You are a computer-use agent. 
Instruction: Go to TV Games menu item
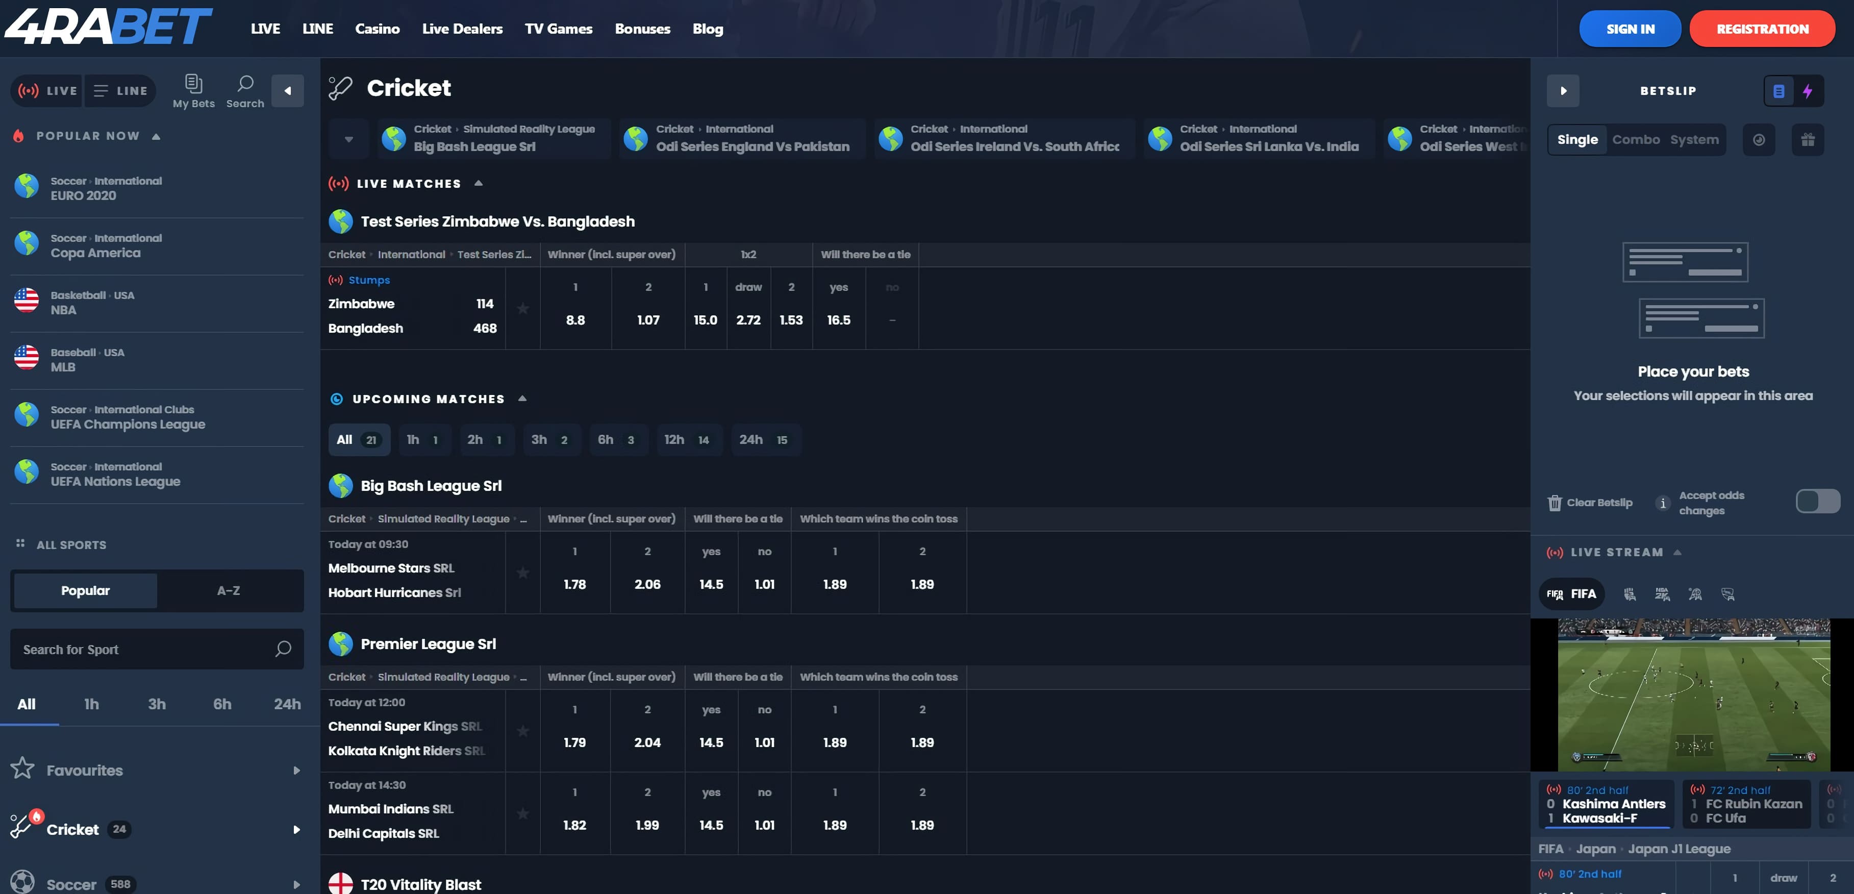pyautogui.click(x=559, y=29)
